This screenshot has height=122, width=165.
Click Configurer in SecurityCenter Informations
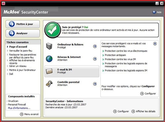121,111
